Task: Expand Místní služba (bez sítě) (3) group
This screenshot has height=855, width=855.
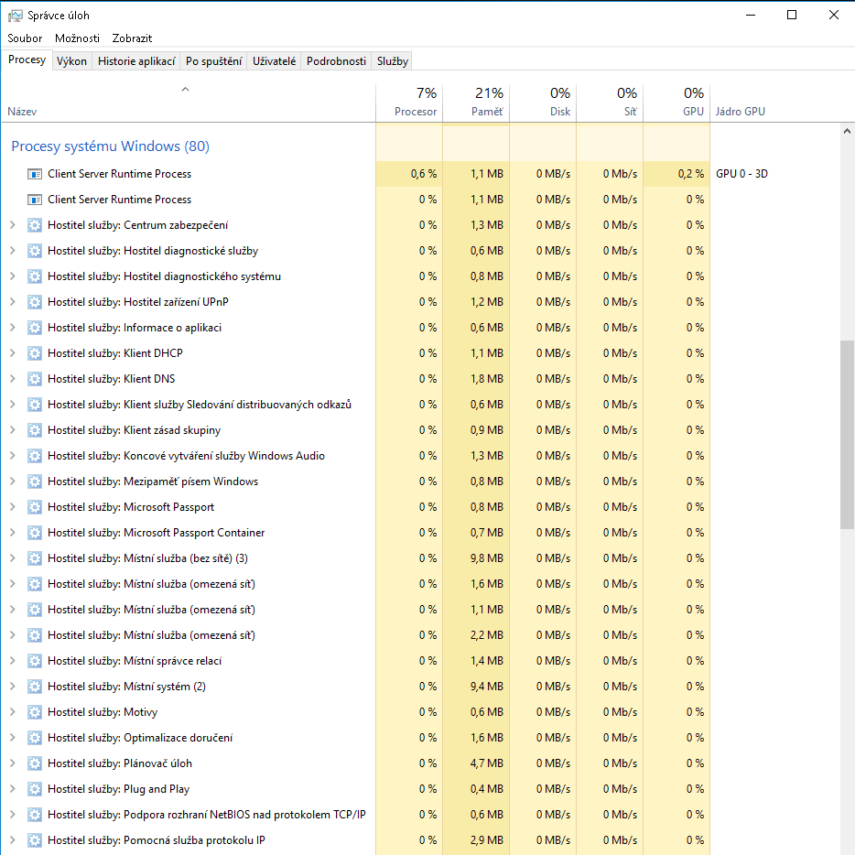Action: click(13, 558)
